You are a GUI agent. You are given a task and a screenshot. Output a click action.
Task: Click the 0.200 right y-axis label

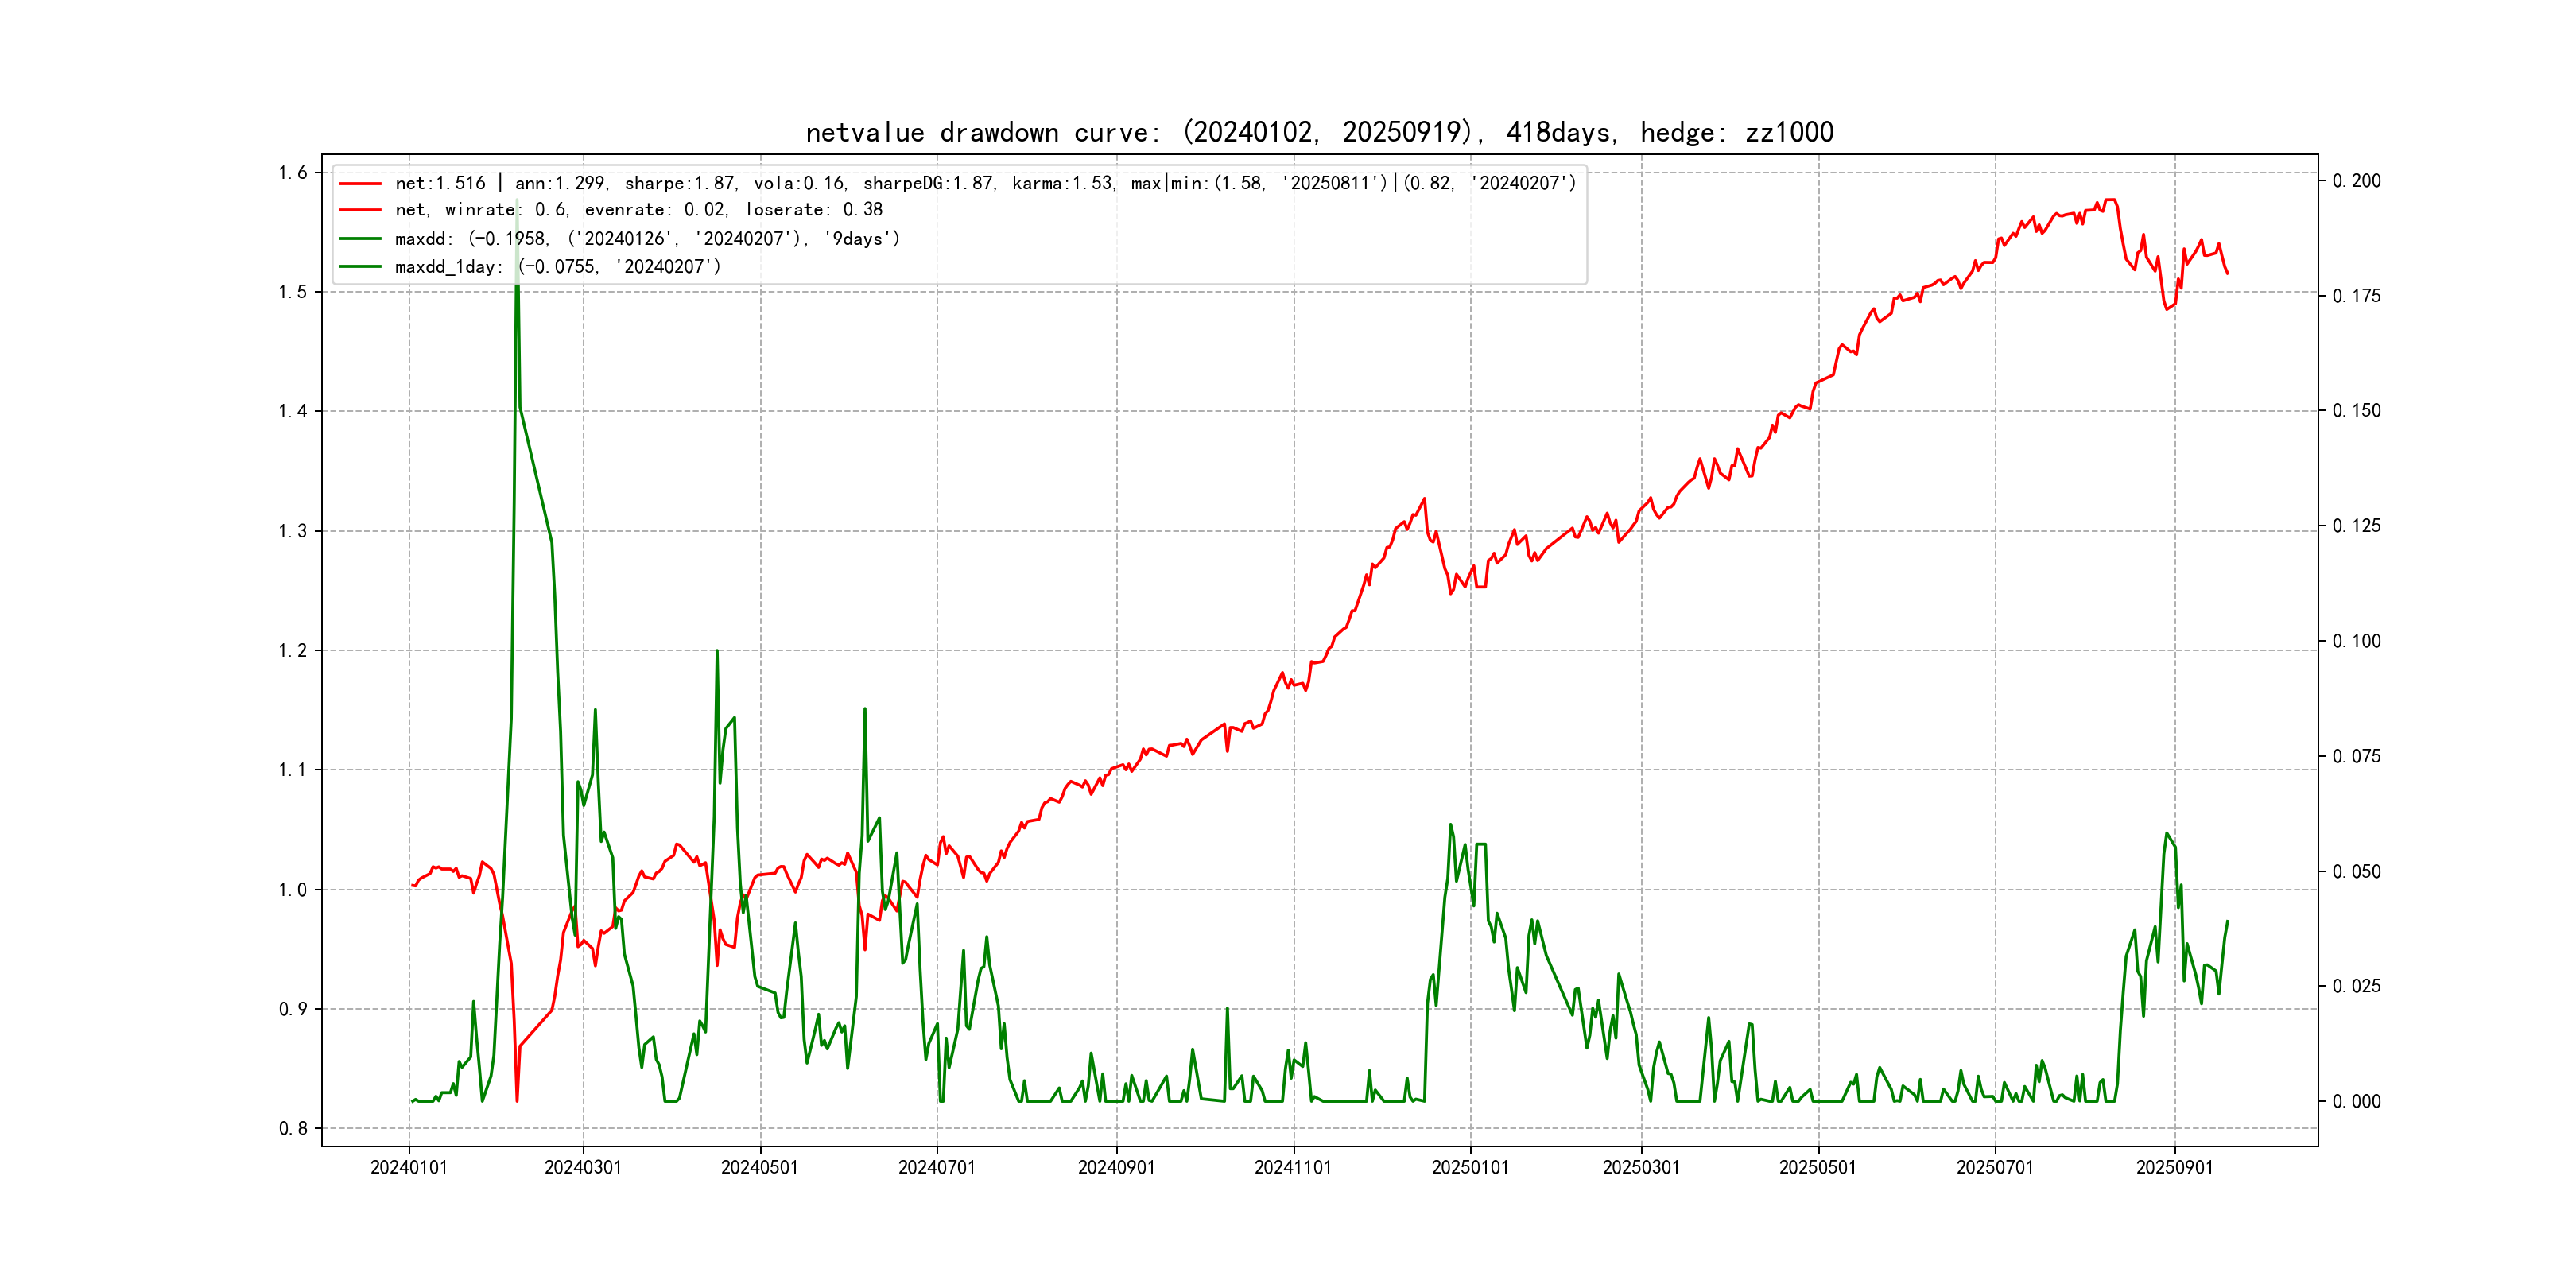click(x=2356, y=181)
